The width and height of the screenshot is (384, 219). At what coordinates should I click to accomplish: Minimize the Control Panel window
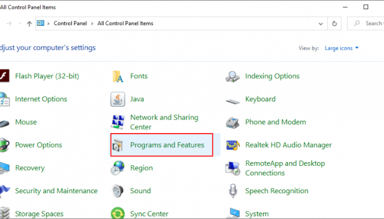coord(345,7)
